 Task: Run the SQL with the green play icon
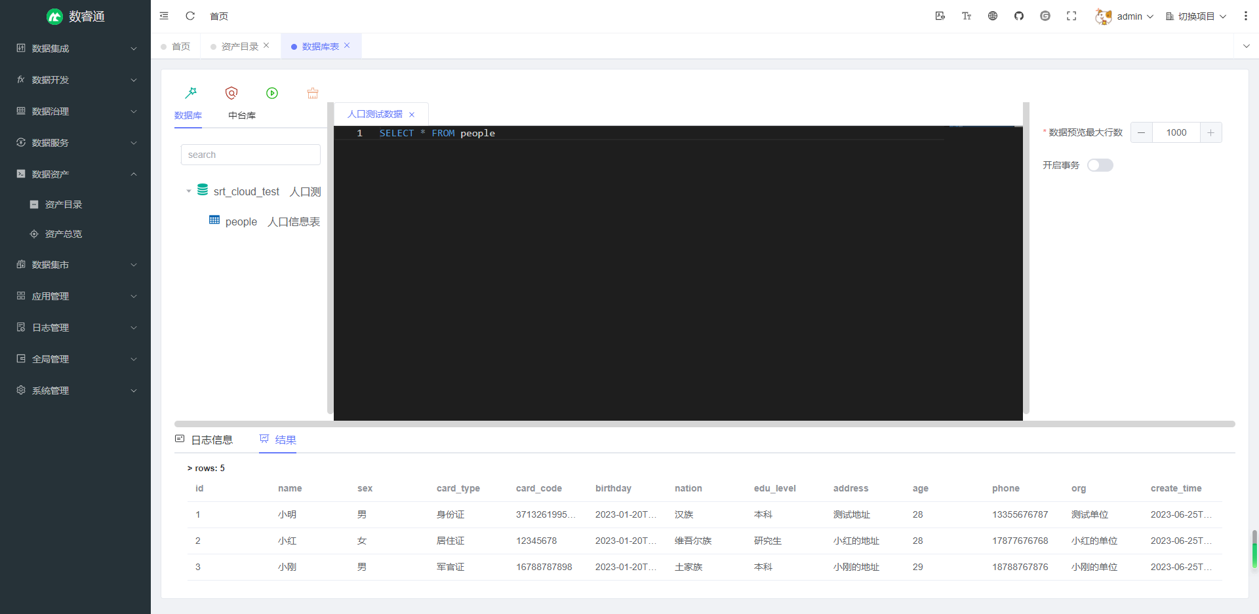[x=272, y=93]
